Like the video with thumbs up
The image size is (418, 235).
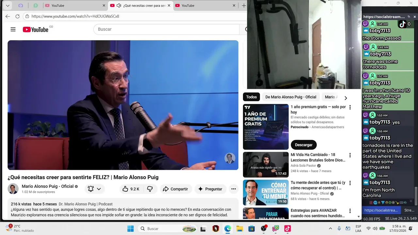click(131, 189)
